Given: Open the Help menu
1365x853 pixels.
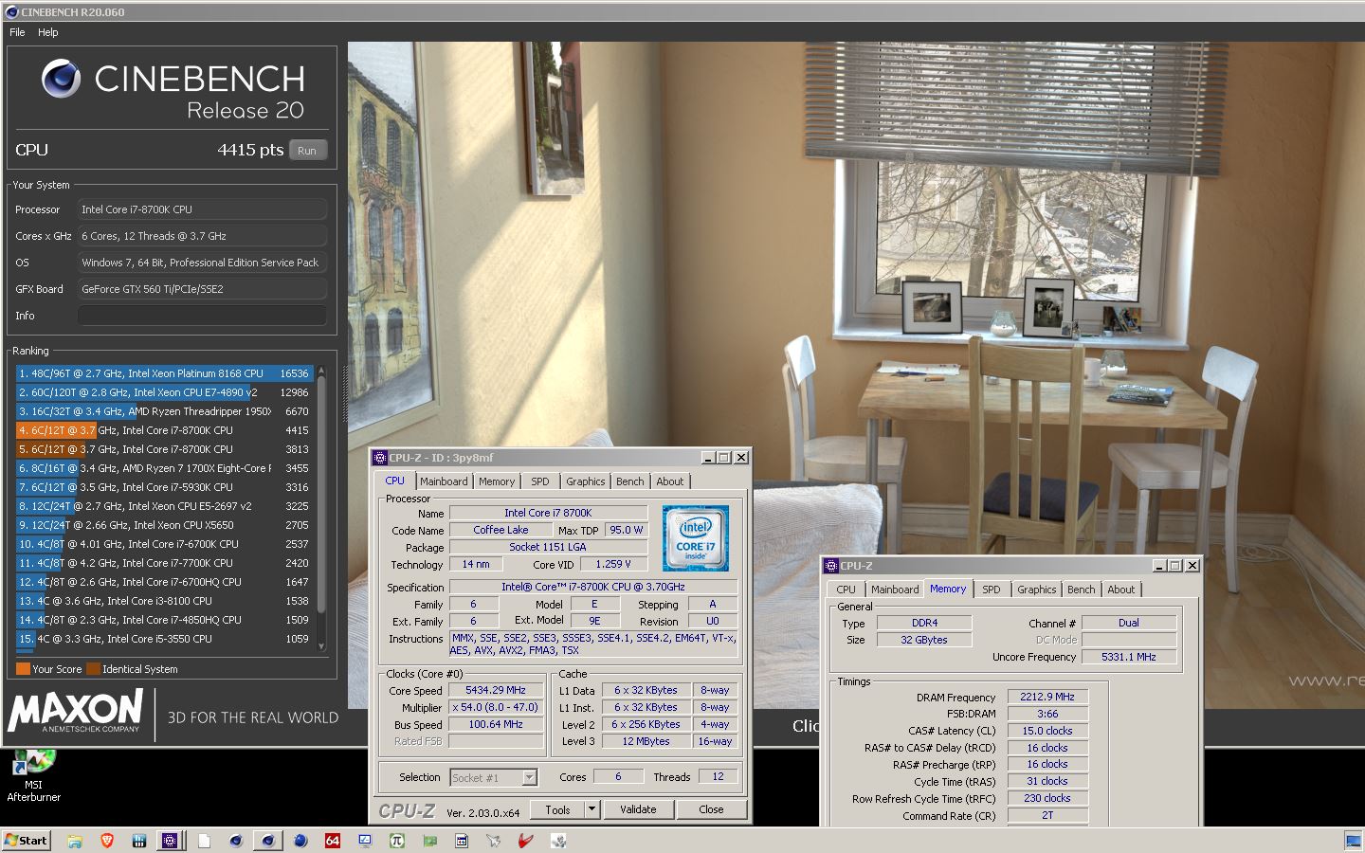Looking at the screenshot, I should (x=48, y=32).
